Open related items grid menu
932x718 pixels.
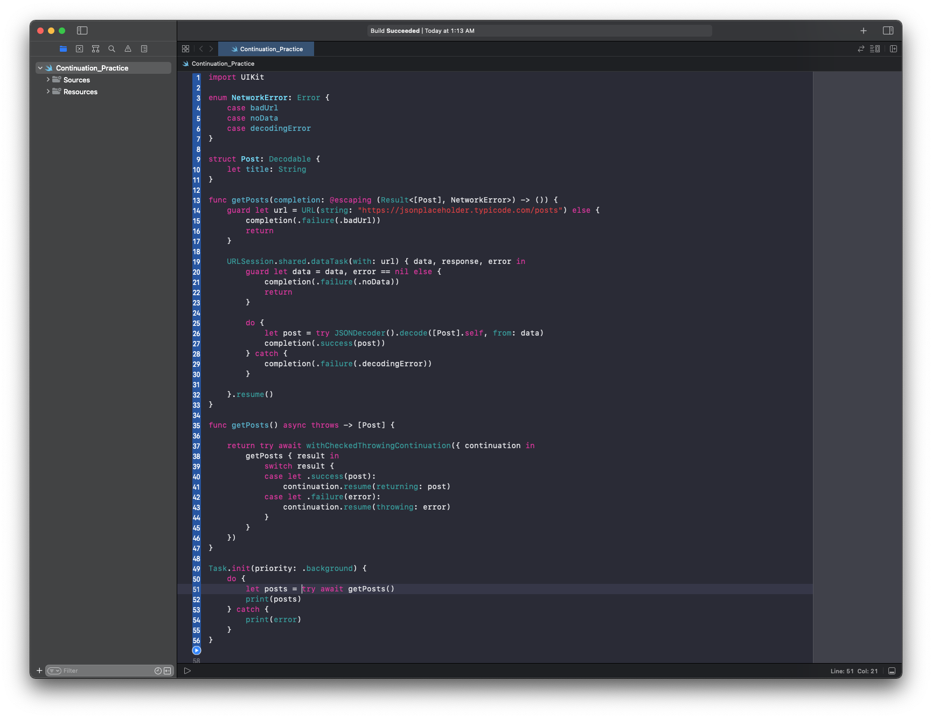tap(185, 48)
